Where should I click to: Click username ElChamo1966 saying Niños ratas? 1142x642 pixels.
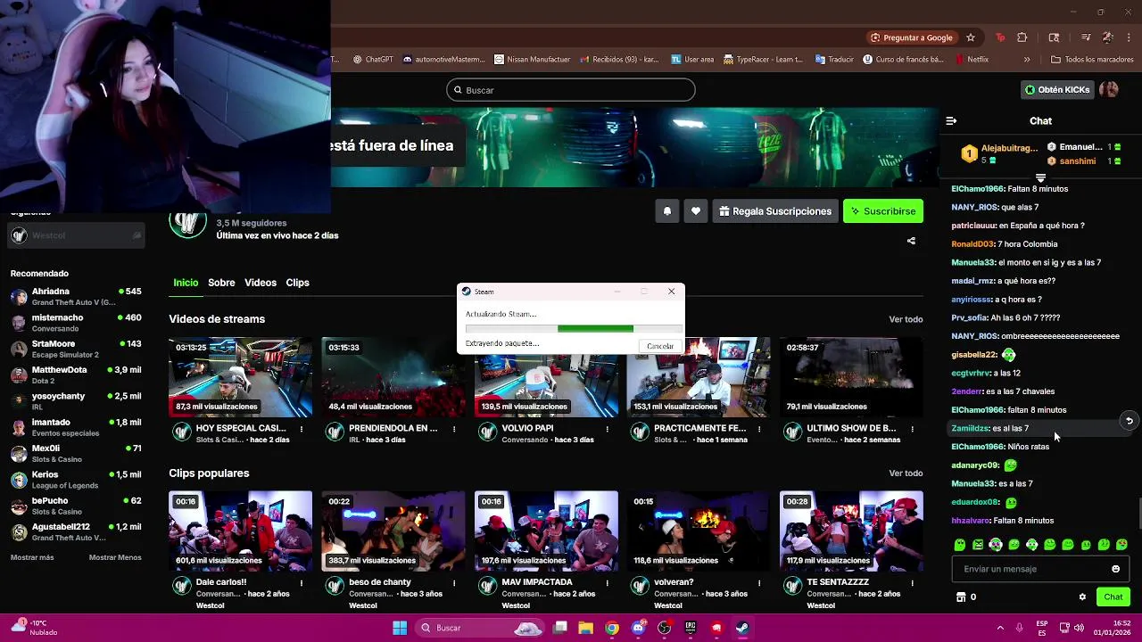coord(978,447)
